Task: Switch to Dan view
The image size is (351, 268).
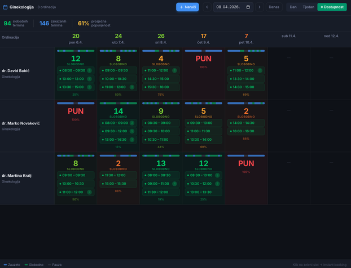Action: click(293, 7)
